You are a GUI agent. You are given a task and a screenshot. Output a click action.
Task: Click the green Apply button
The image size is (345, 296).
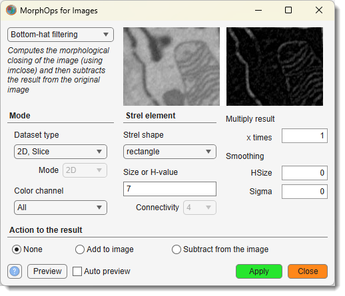[x=259, y=271]
